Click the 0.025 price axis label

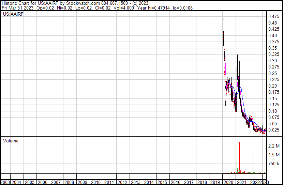(273, 130)
